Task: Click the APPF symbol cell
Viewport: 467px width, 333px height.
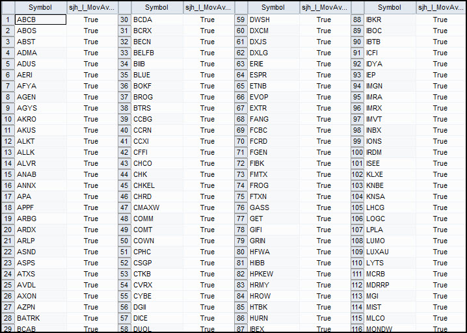Action: click(x=40, y=207)
